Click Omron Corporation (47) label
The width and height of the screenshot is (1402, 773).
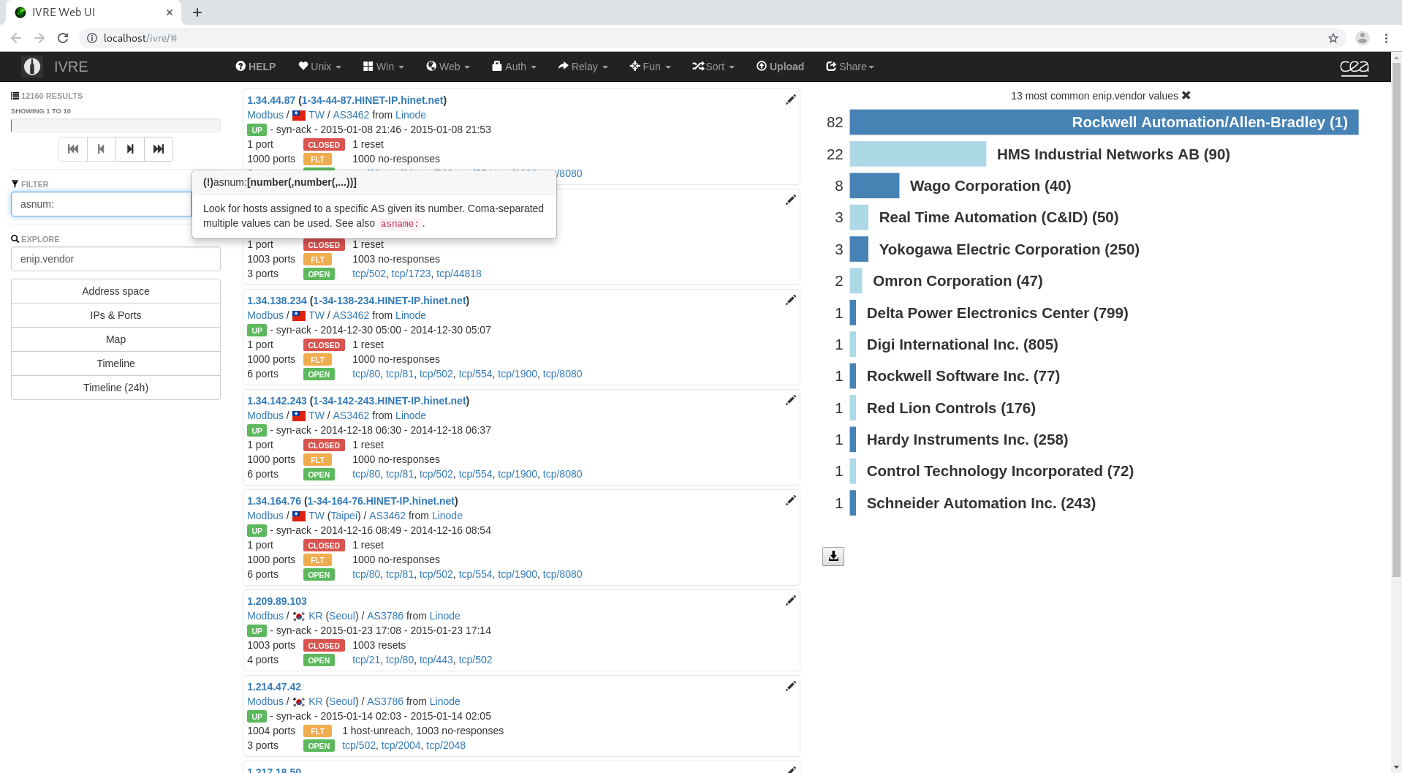pyautogui.click(x=958, y=281)
